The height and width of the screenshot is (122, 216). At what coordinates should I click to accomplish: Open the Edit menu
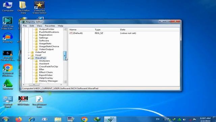(x=32, y=26)
